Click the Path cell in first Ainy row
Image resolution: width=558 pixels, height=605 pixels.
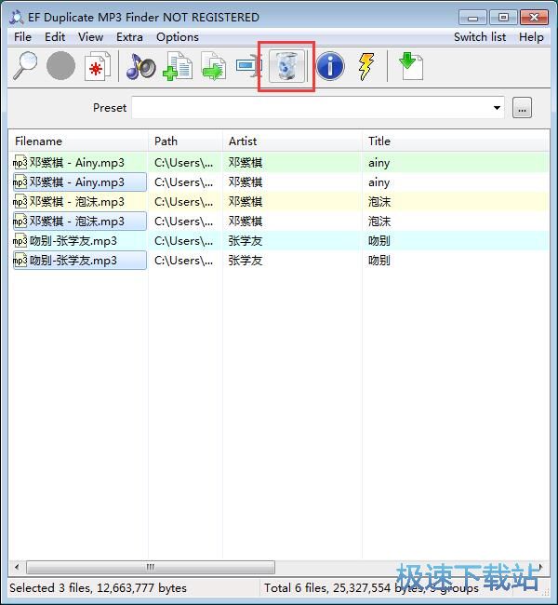pos(183,163)
